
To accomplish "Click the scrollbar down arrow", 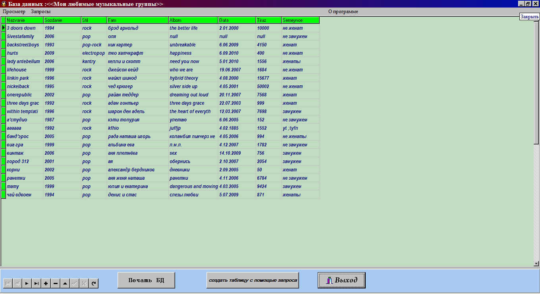I will tap(536, 263).
